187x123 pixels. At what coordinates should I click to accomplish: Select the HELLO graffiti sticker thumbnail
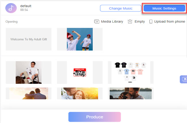(80, 72)
